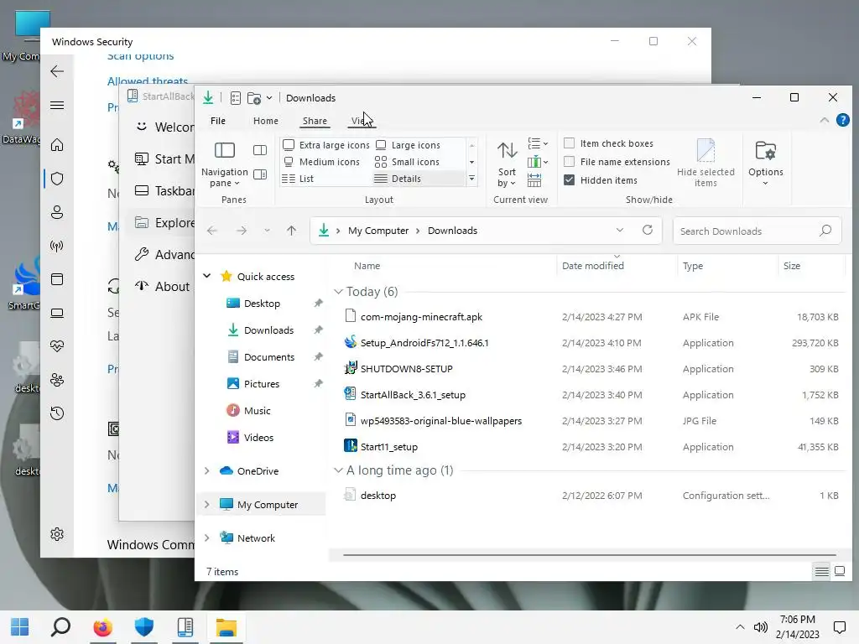Enable File name extensions checkbox
Image resolution: width=859 pixels, height=644 pixels.
point(570,162)
